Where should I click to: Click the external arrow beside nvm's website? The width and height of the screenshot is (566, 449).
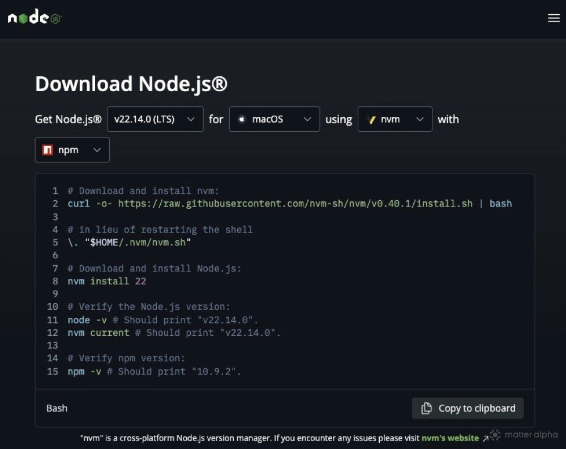(485, 438)
